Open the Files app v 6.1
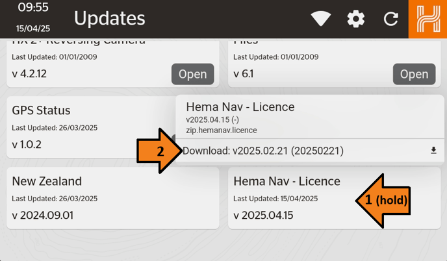The image size is (447, 261). click(x=415, y=74)
